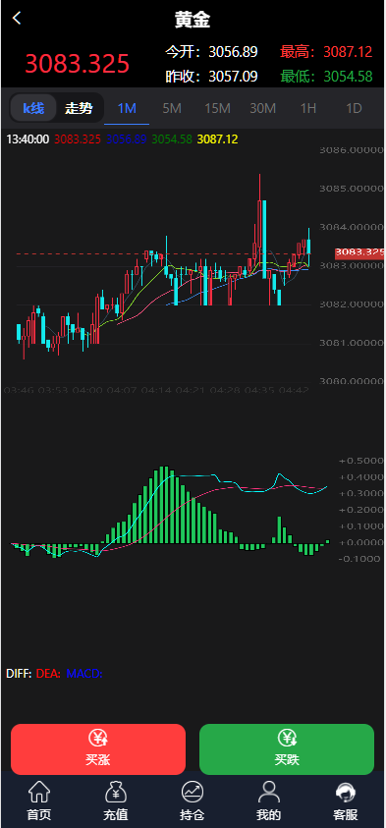Tap the green 买跌 buy-down button
This screenshot has width=386, height=828.
pyautogui.click(x=287, y=749)
